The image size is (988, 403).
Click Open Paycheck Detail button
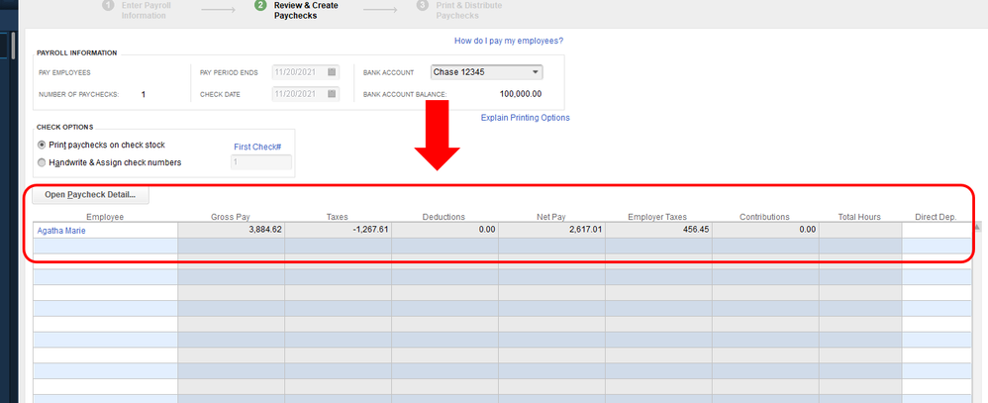click(x=91, y=195)
